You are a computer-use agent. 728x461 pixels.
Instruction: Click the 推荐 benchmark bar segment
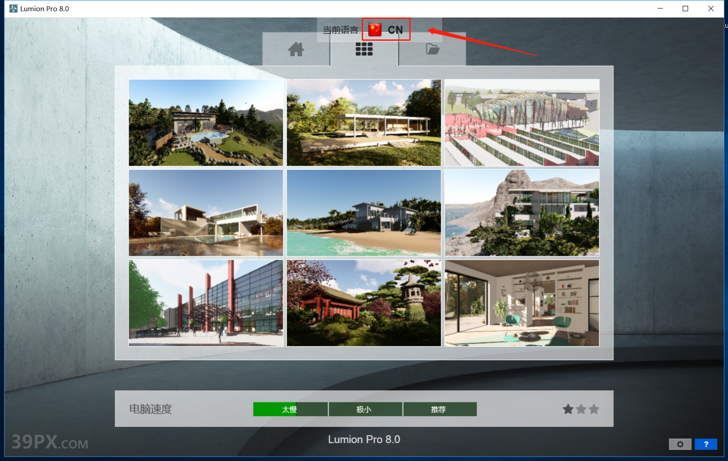439,409
